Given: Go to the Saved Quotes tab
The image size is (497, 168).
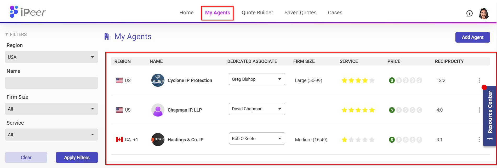Looking at the screenshot, I should 300,13.
